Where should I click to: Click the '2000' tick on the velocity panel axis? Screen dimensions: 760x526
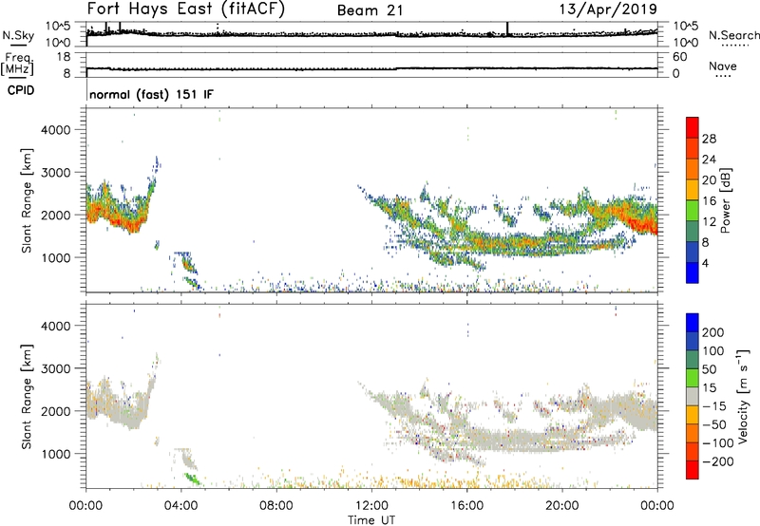(56, 411)
